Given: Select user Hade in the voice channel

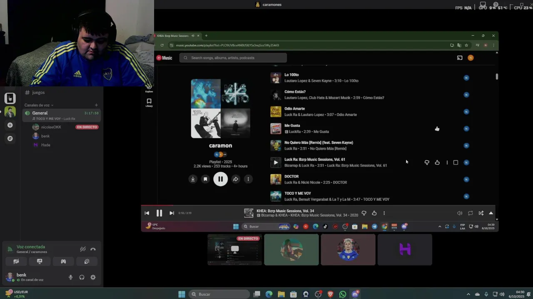Looking at the screenshot, I should point(45,145).
